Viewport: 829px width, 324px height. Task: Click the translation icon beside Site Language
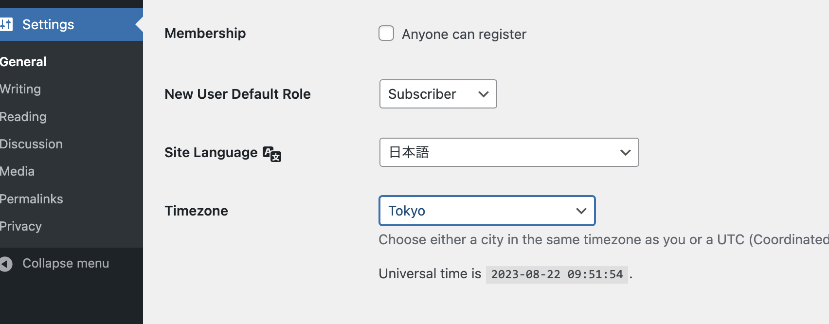pyautogui.click(x=271, y=153)
